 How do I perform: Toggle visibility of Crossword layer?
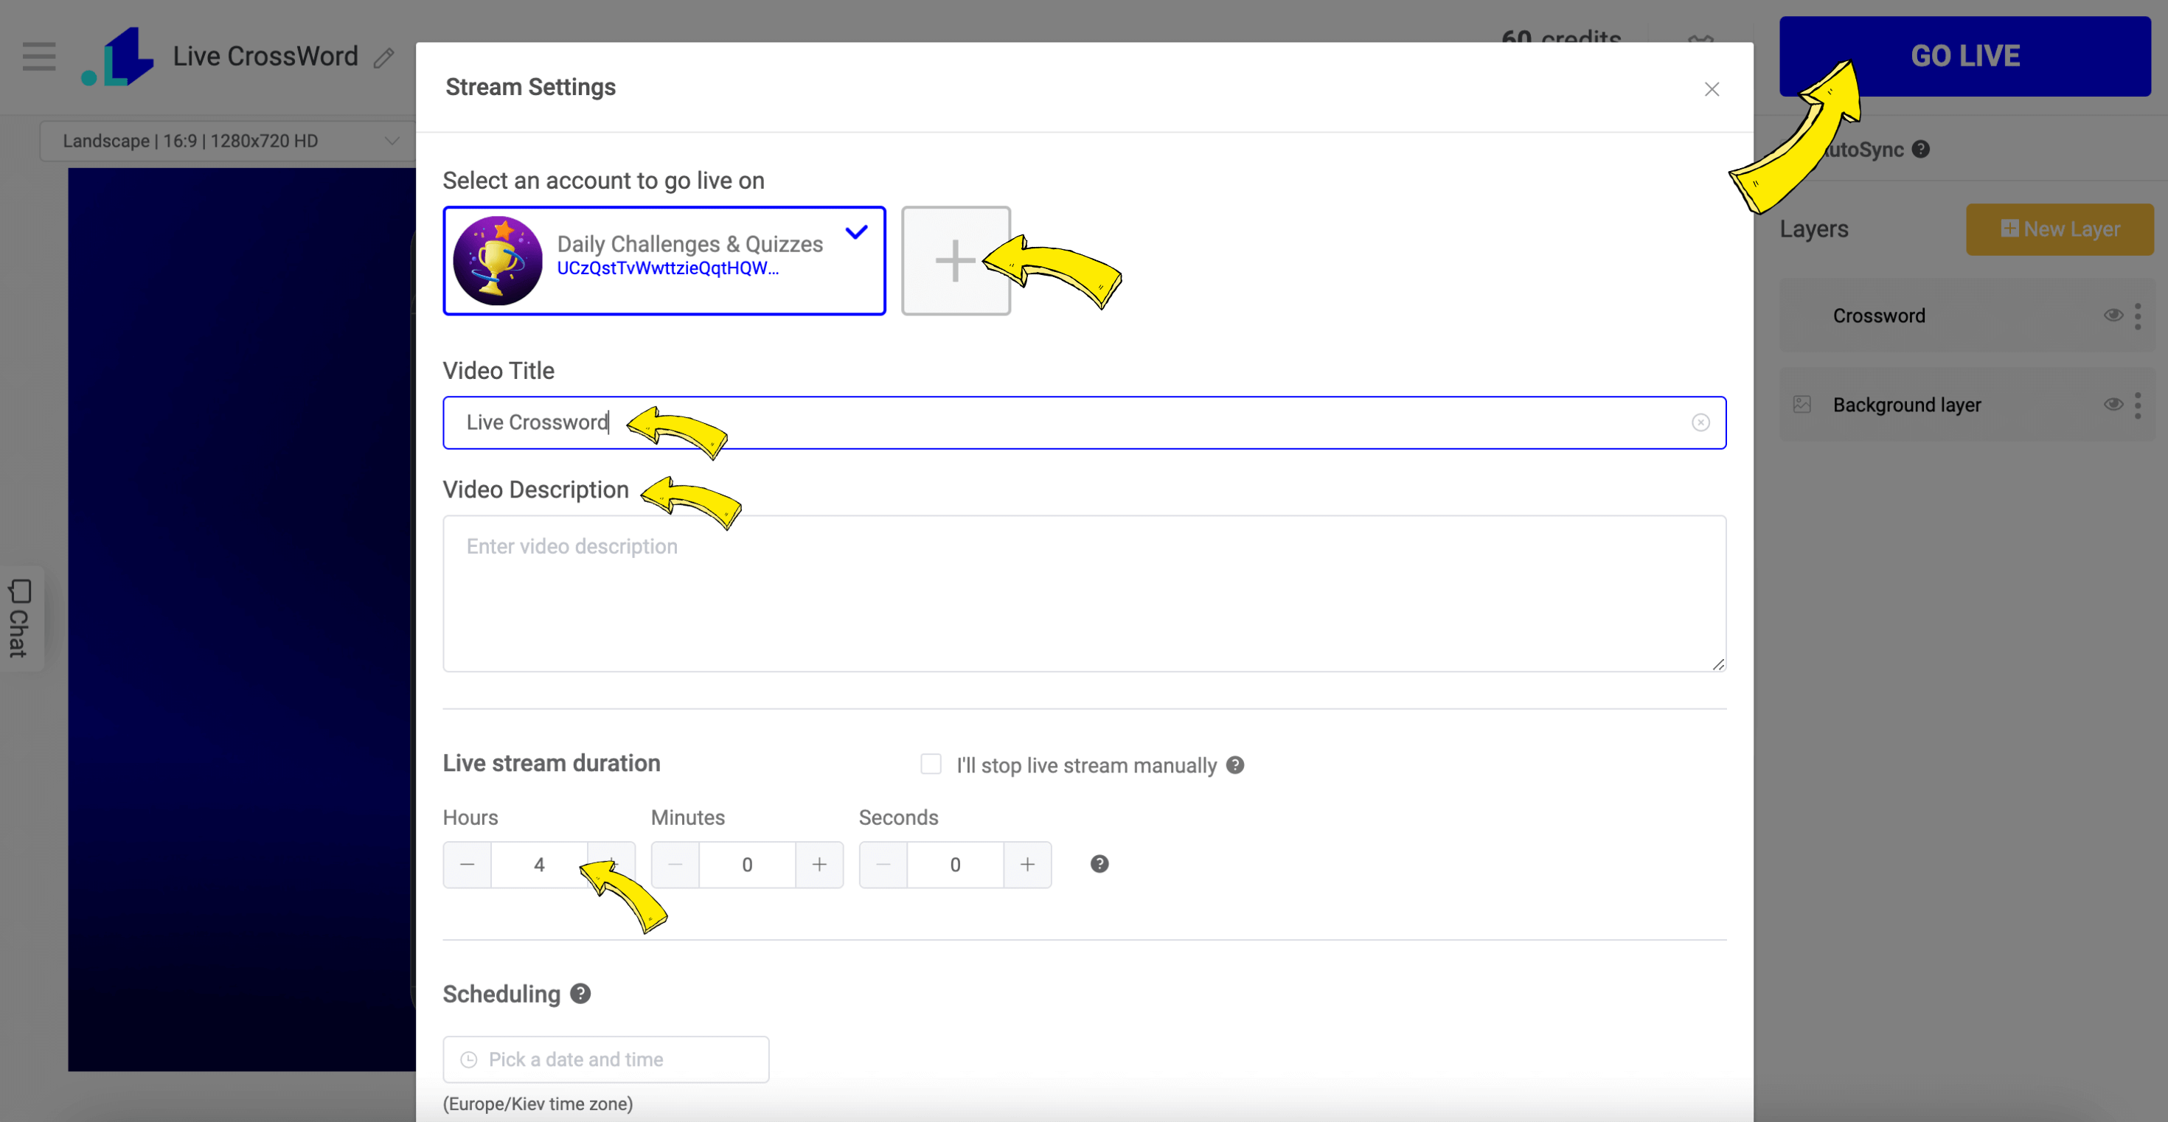tap(2113, 315)
